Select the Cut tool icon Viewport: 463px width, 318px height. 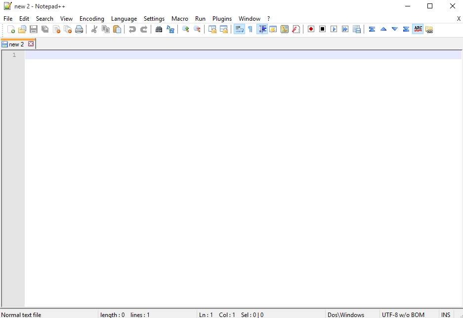[94, 29]
